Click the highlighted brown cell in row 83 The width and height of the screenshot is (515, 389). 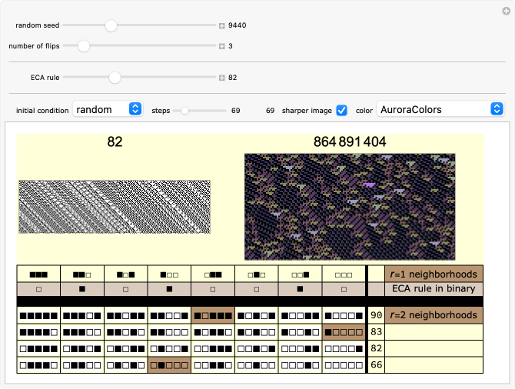click(344, 332)
